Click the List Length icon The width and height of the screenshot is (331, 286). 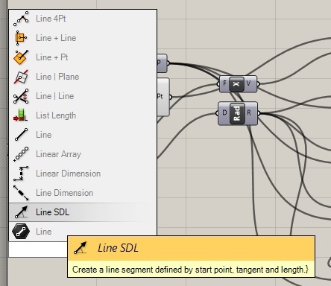21,115
